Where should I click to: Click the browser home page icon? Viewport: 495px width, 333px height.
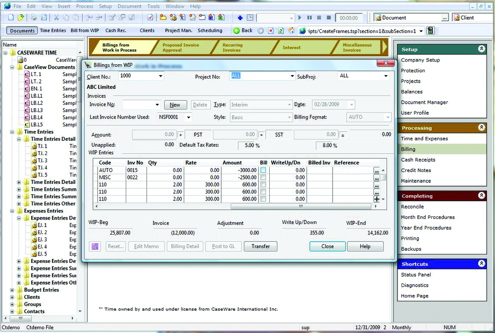(x=292, y=31)
